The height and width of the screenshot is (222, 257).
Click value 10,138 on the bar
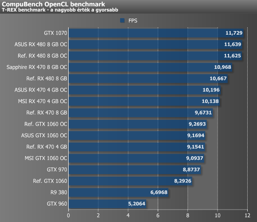click(x=210, y=101)
